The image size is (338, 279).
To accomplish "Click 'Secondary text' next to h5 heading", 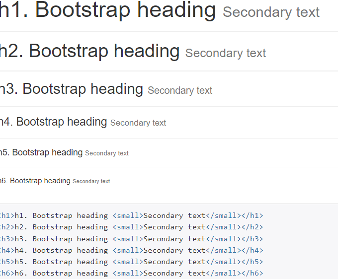I will point(107,153).
